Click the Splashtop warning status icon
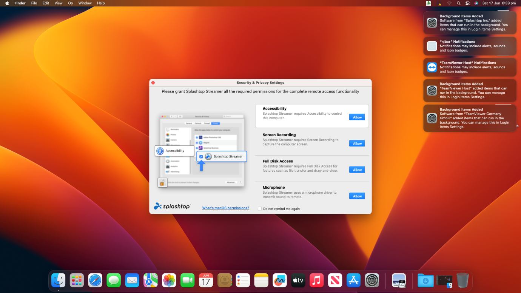521x293 pixels. point(439,3)
